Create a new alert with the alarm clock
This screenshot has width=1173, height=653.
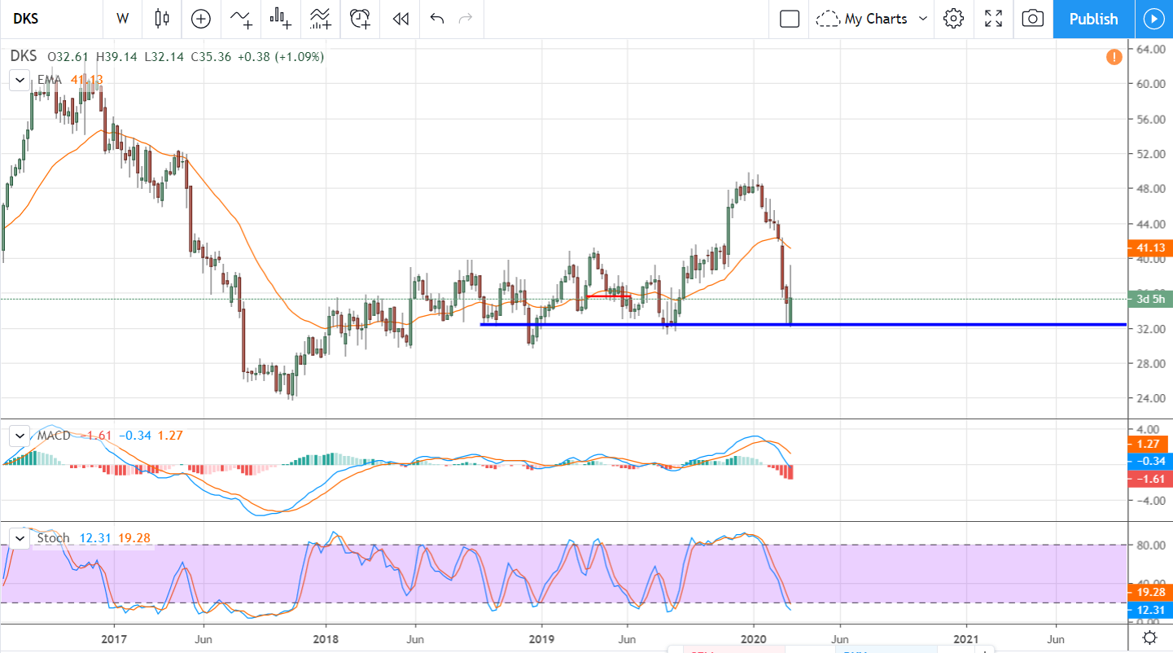pyautogui.click(x=361, y=19)
